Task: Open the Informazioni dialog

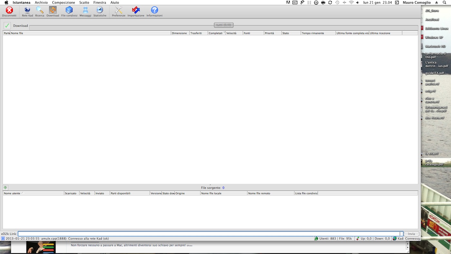Action: point(154,12)
